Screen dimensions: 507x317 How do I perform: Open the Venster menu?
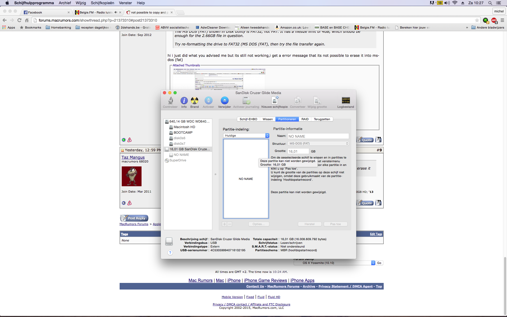[125, 3]
